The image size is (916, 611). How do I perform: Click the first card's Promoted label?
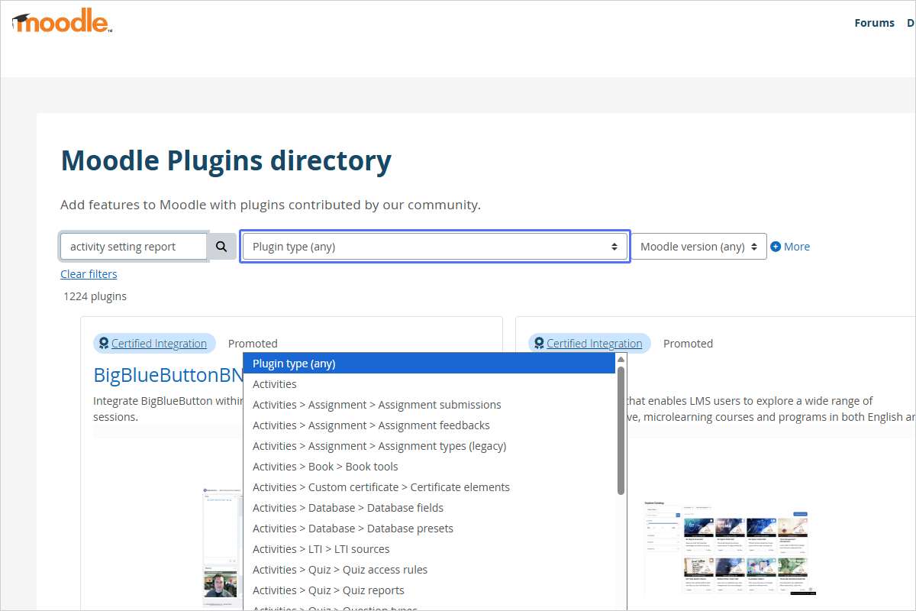[x=253, y=344]
